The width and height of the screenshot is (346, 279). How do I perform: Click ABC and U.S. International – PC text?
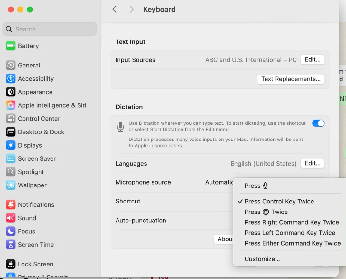[x=251, y=60]
